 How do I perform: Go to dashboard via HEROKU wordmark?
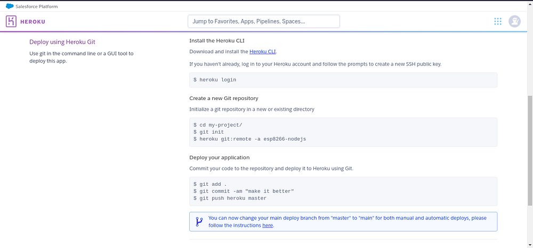(33, 22)
